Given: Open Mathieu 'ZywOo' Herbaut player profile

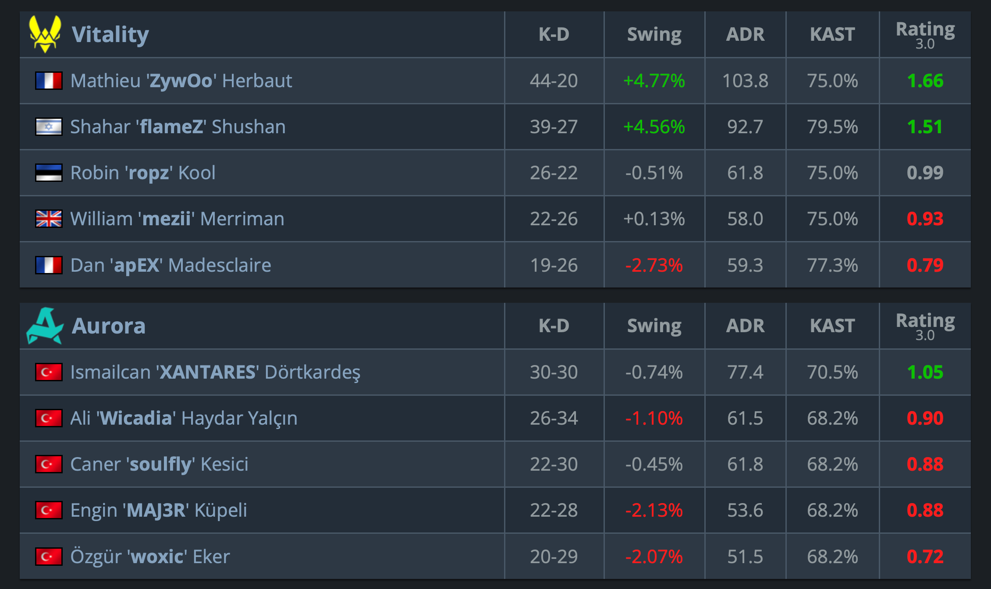Looking at the screenshot, I should [181, 81].
